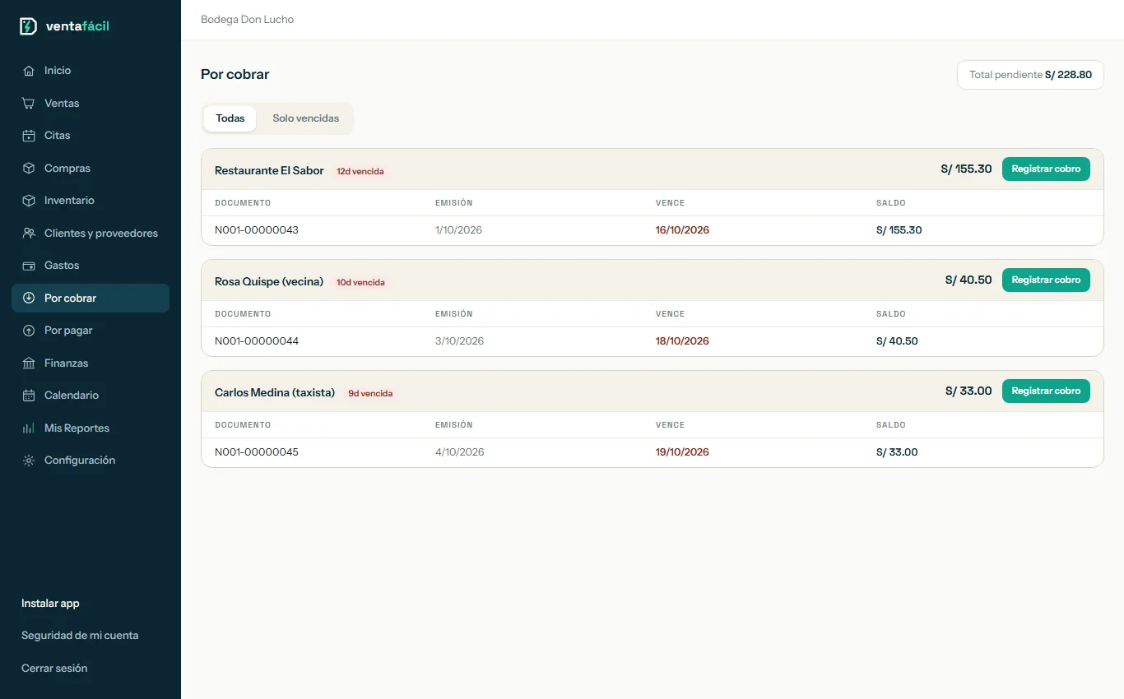This screenshot has height=699, width=1124.
Task: Navigate to Mis Reportes
Action: coord(91,428)
